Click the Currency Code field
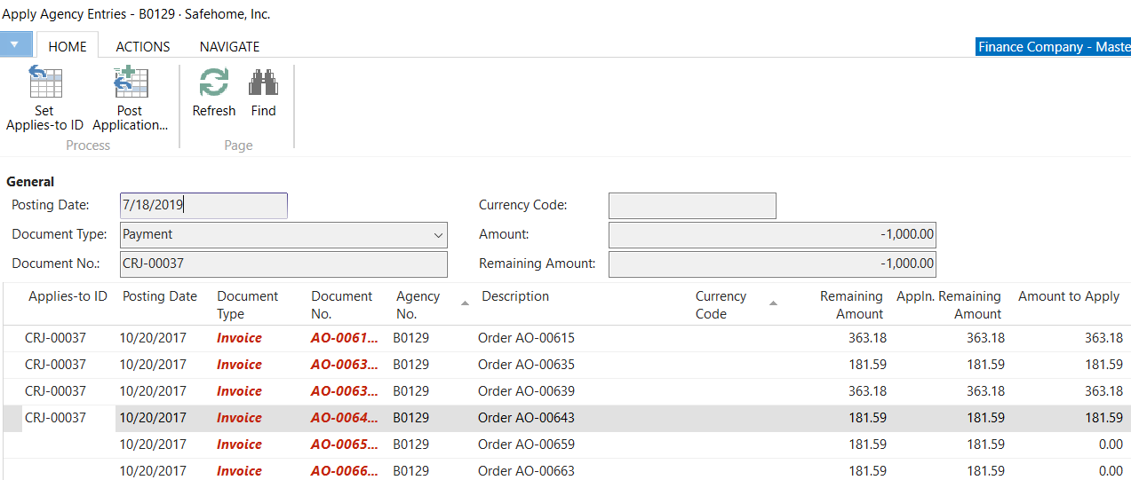This screenshot has height=480, width=1131. click(x=691, y=205)
